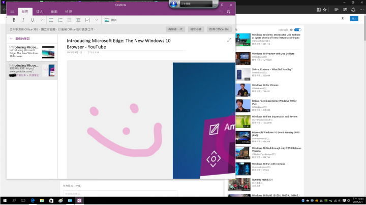Open the OneNote account profile icon
Screen dimensions: 366x205
coord(229,12)
